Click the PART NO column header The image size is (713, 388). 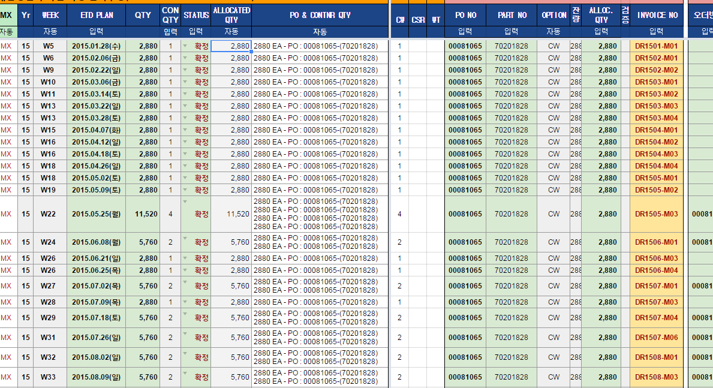(x=512, y=15)
